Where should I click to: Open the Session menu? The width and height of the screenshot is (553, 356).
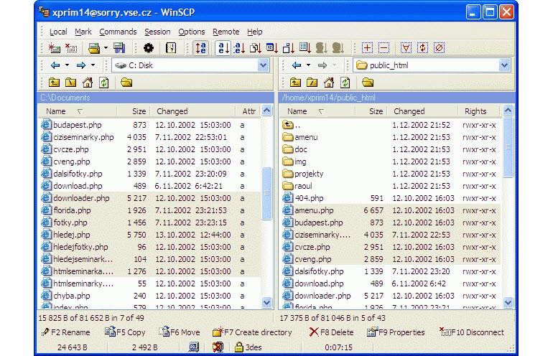pyautogui.click(x=157, y=32)
